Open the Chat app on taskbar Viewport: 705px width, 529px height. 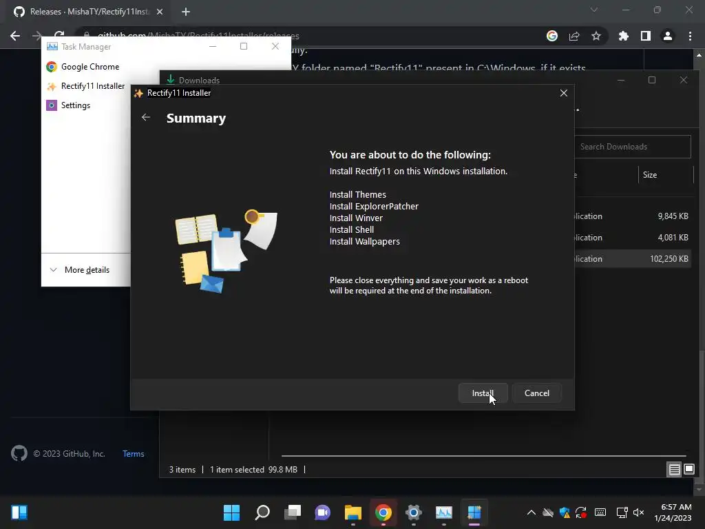(x=322, y=512)
